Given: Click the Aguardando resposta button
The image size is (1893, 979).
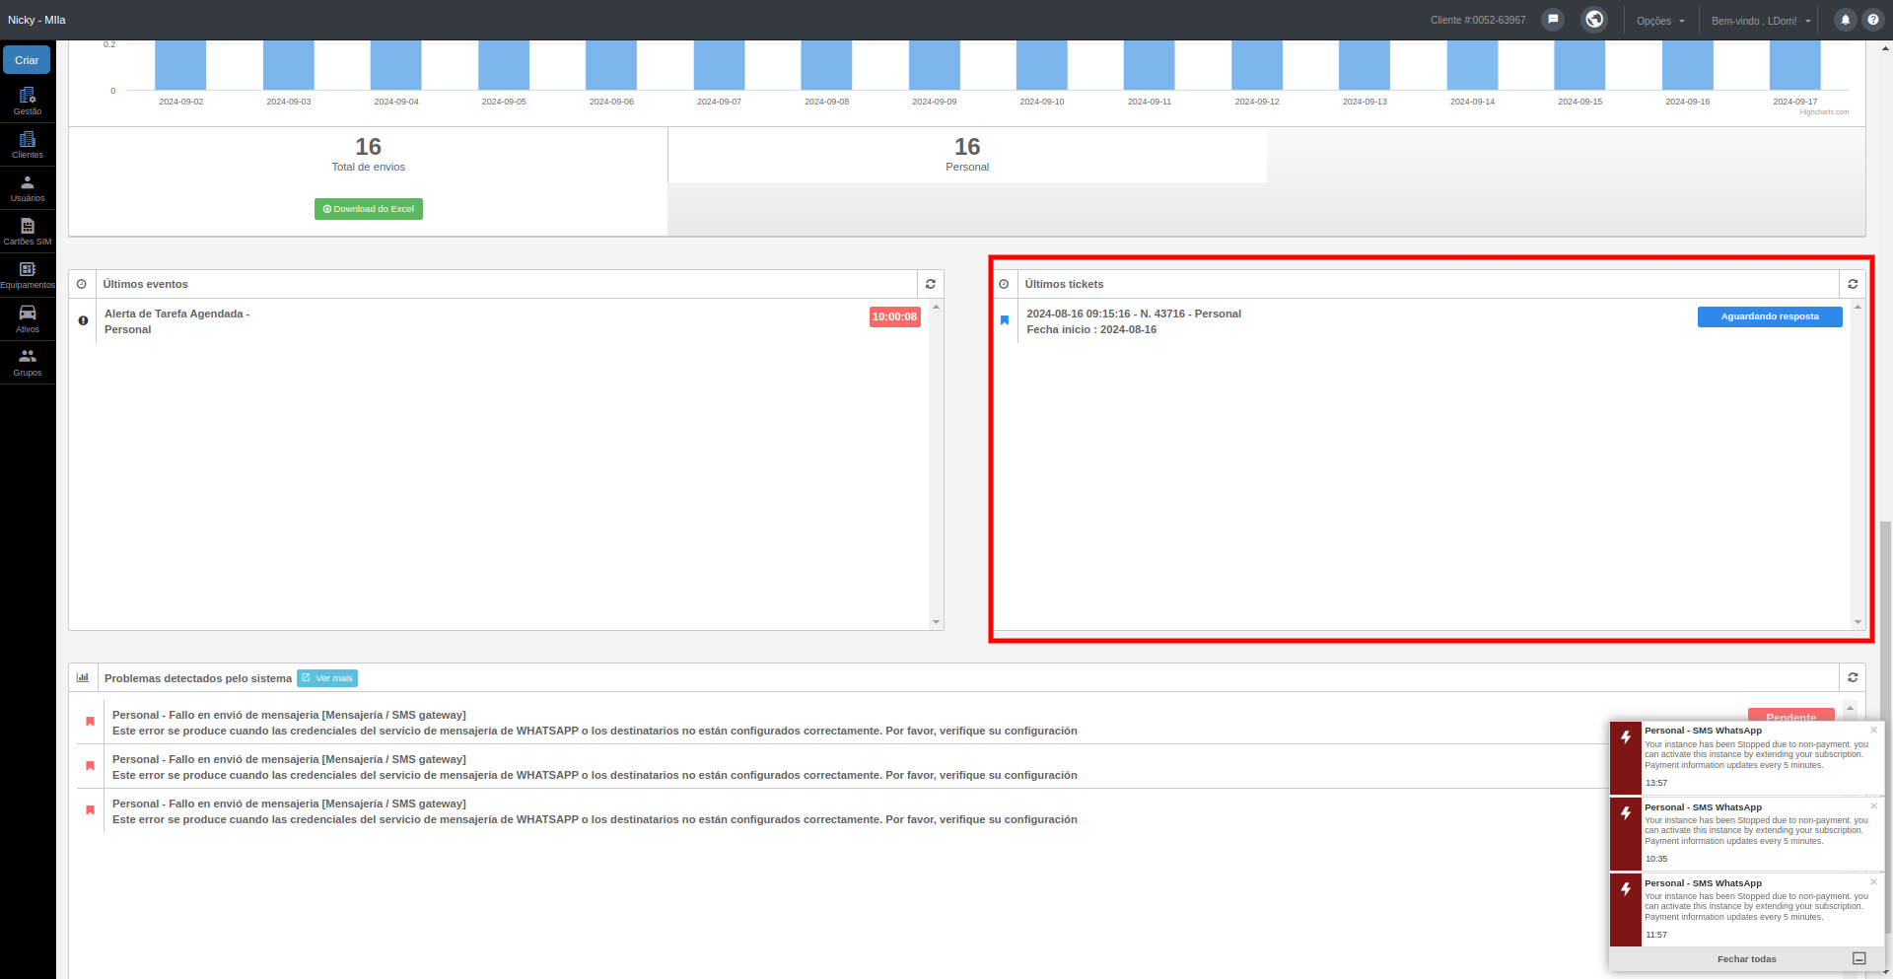Looking at the screenshot, I should click(x=1770, y=316).
